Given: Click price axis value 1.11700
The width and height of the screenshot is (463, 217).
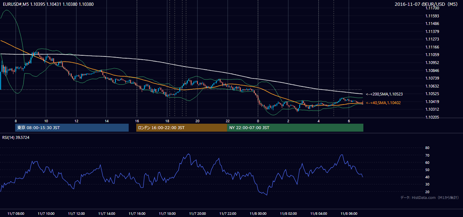Looking at the screenshot, I should coord(433,8).
